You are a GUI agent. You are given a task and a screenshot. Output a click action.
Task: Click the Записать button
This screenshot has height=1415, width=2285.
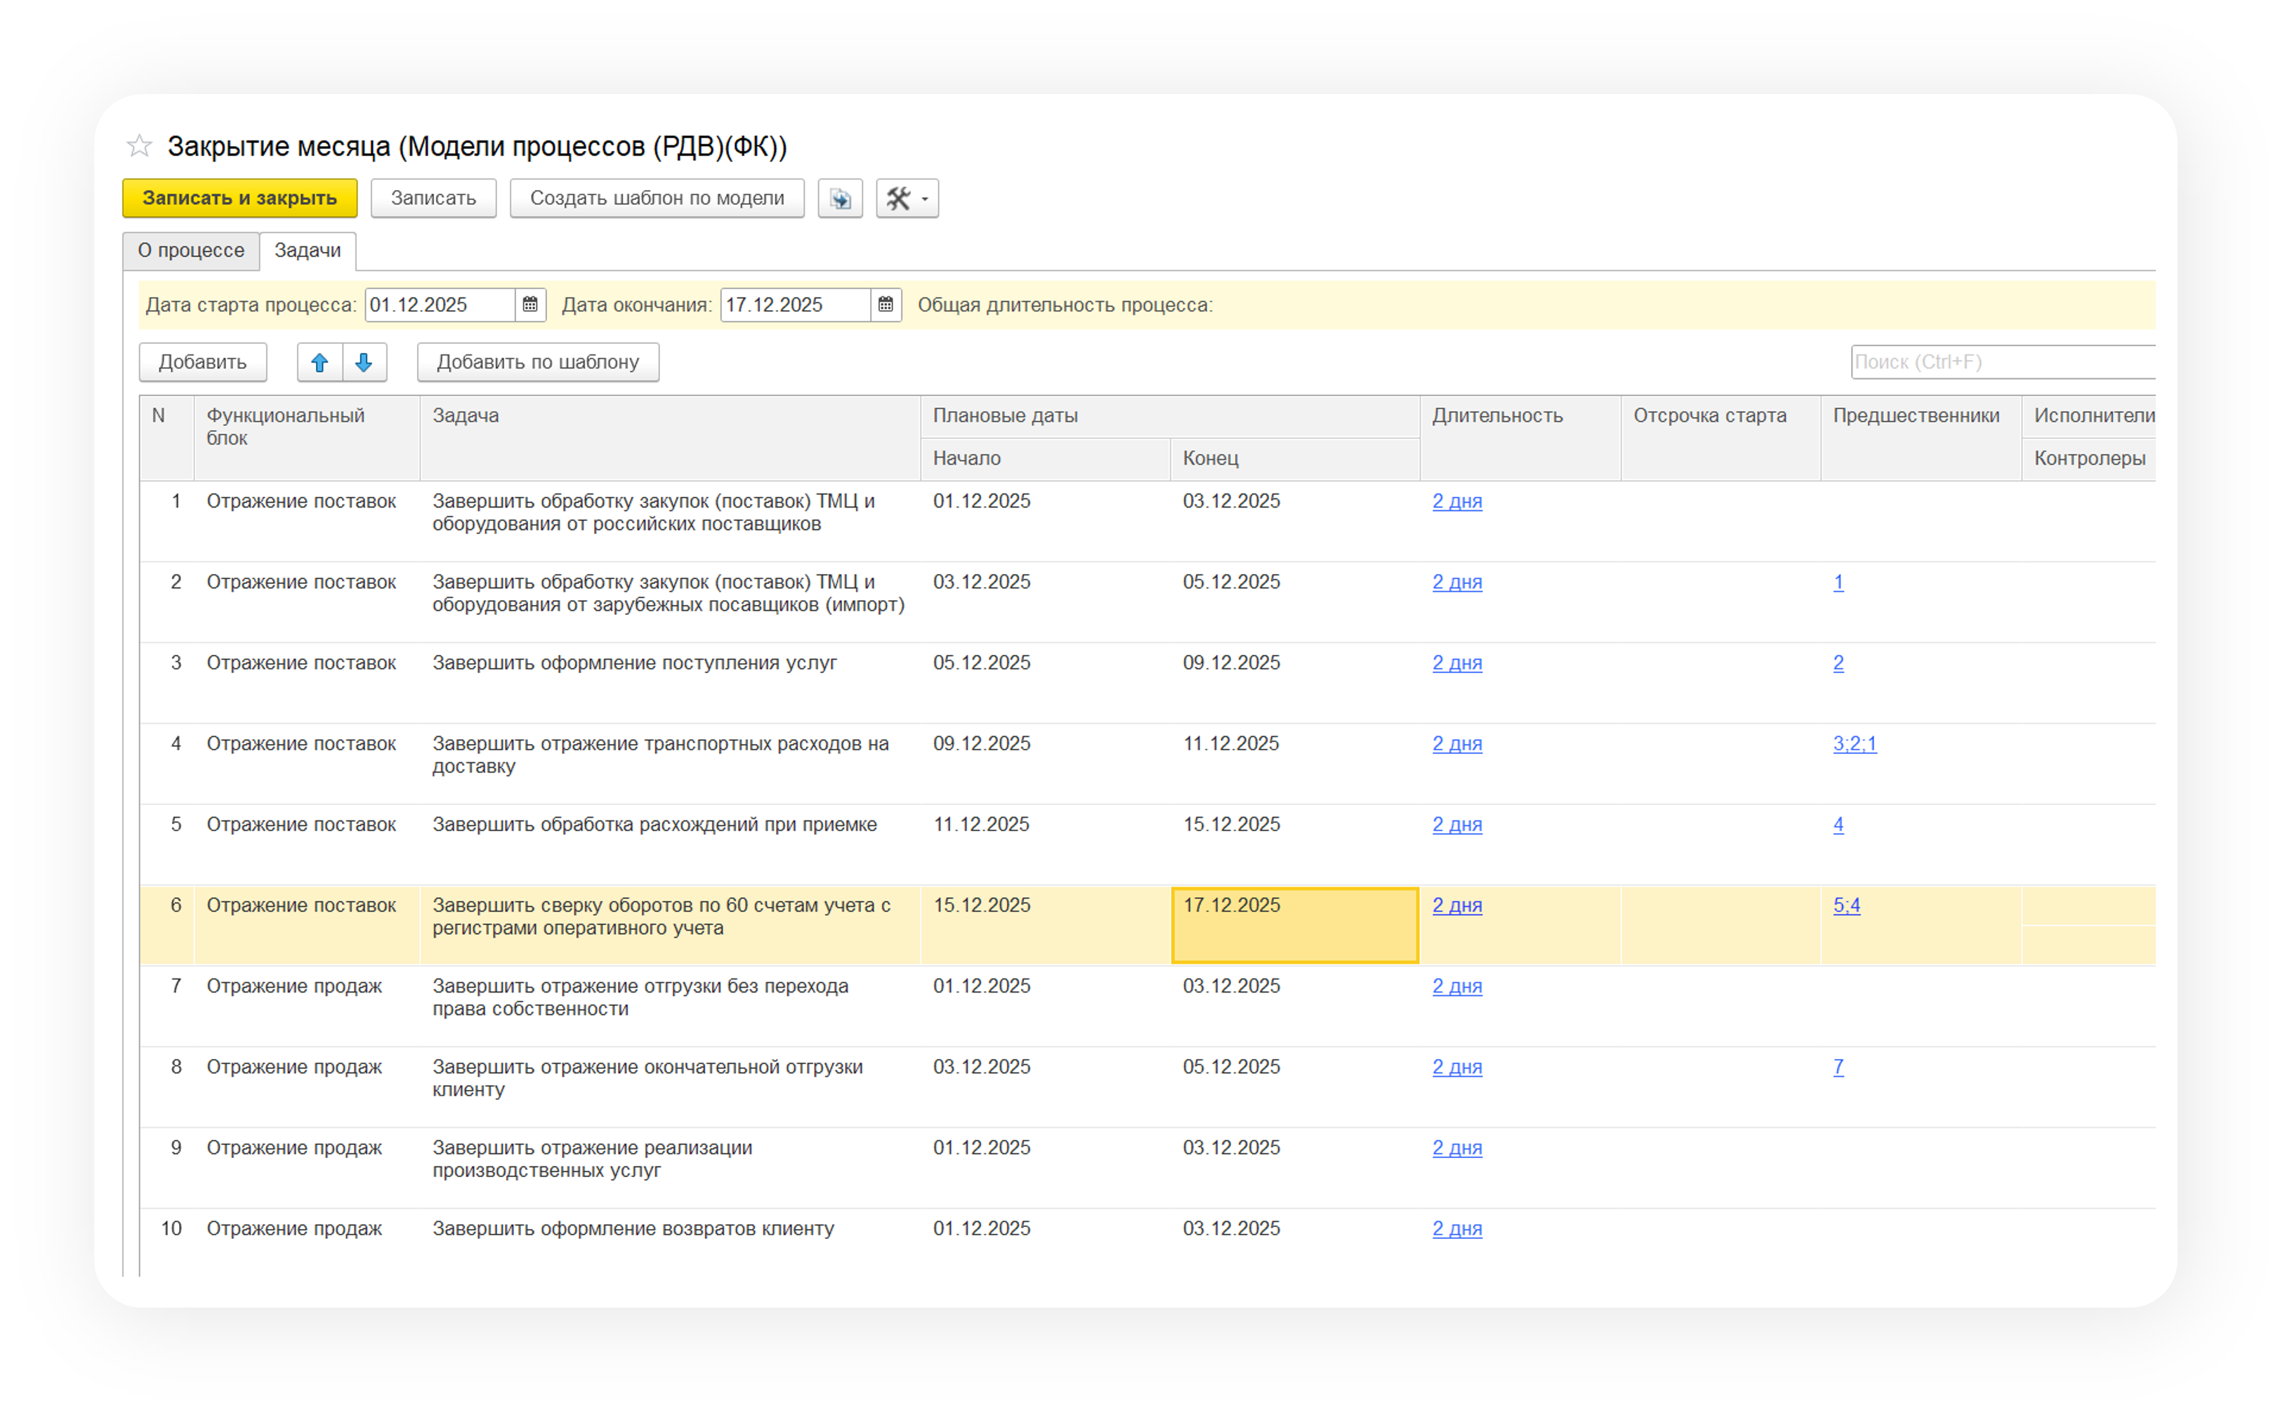pyautogui.click(x=433, y=199)
